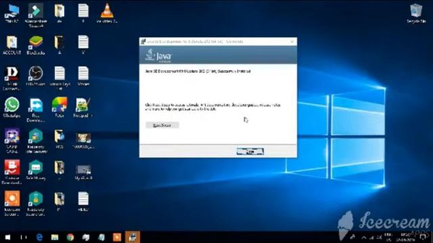Launch the red YouTube Downloader desktop shortcut
The height and width of the screenshot is (243, 433).
[x=12, y=172]
